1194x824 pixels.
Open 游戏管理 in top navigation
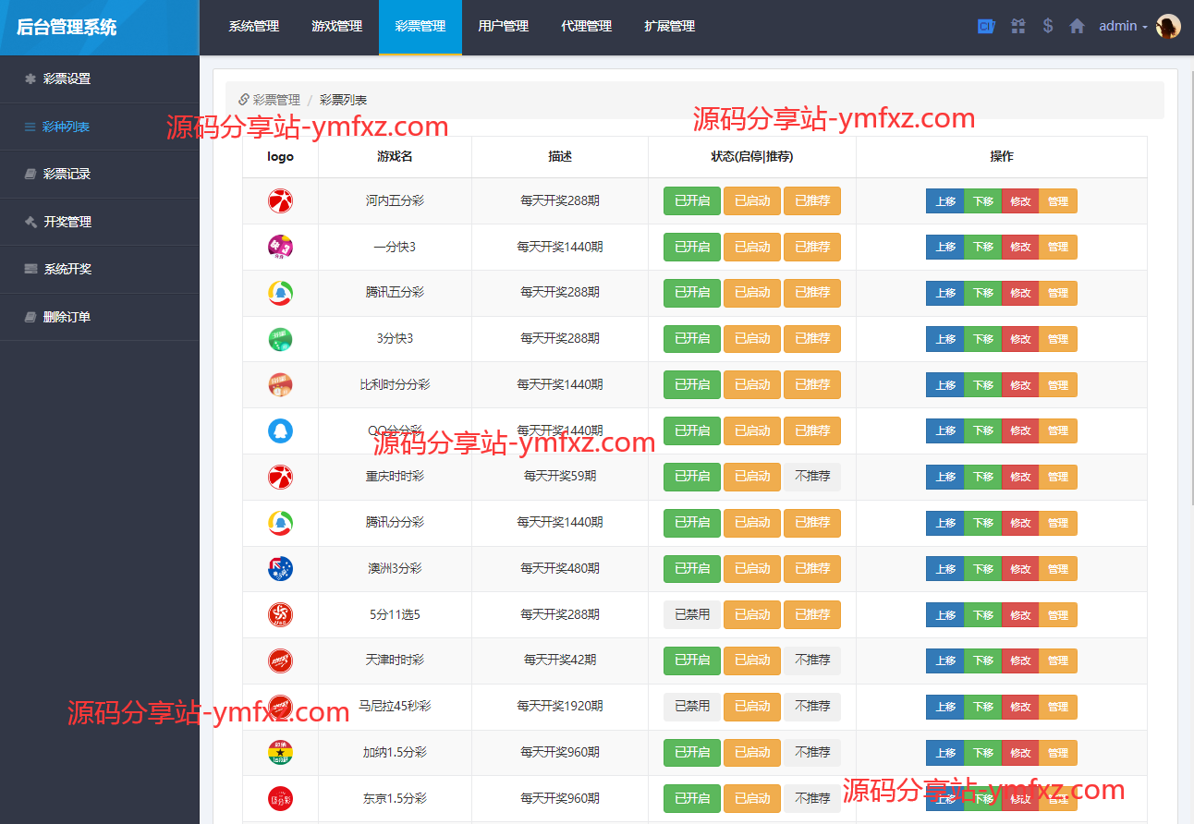tap(337, 27)
